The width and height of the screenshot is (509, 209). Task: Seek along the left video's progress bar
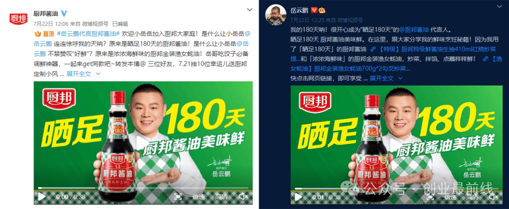click(x=143, y=188)
